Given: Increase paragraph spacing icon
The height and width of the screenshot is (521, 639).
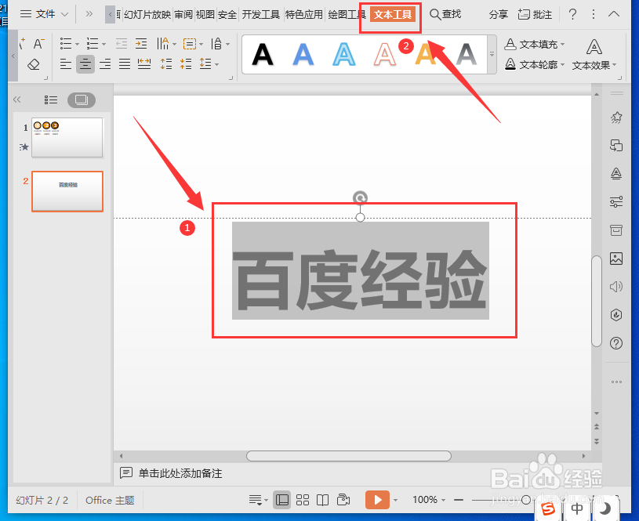Looking at the screenshot, I should [x=166, y=64].
